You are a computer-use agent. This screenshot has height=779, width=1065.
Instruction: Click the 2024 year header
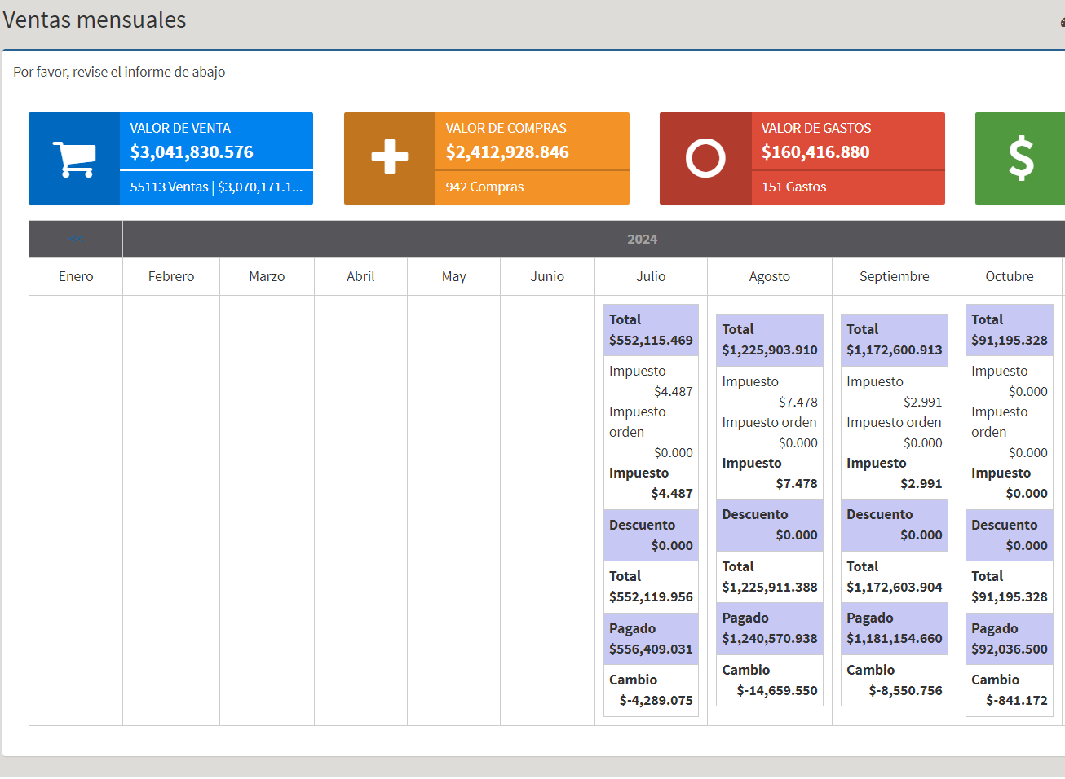coord(642,240)
